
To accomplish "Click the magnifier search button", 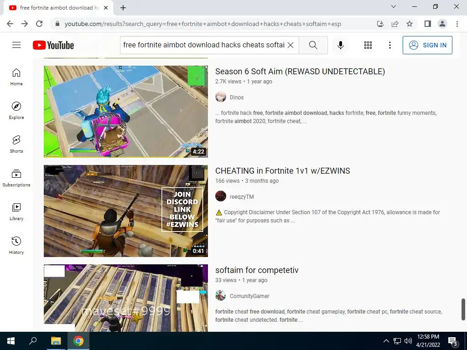I will coord(313,45).
